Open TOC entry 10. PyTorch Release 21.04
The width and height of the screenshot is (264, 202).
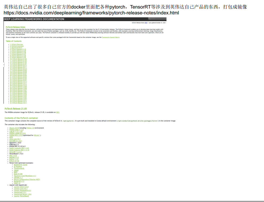(18, 59)
